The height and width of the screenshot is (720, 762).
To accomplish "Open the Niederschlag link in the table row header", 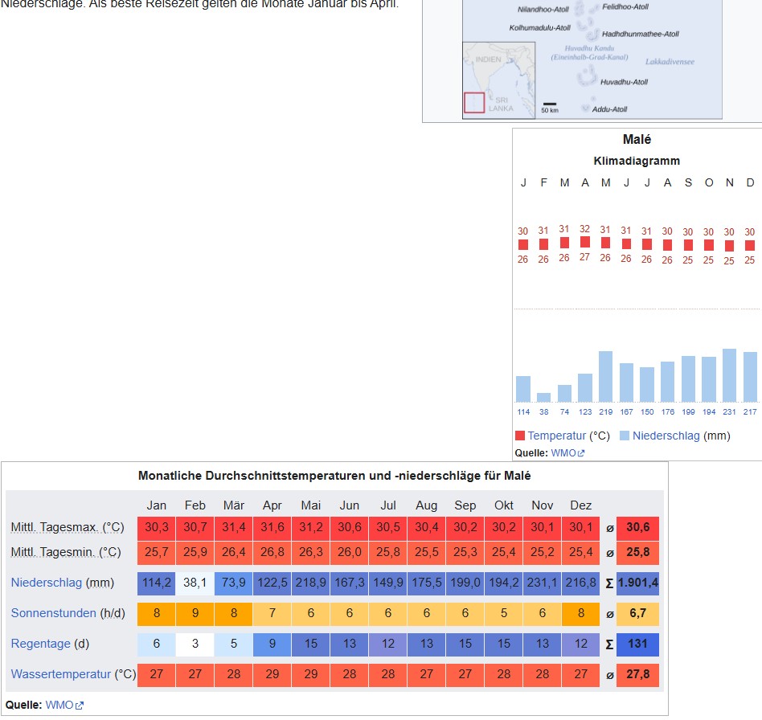I will click(45, 583).
